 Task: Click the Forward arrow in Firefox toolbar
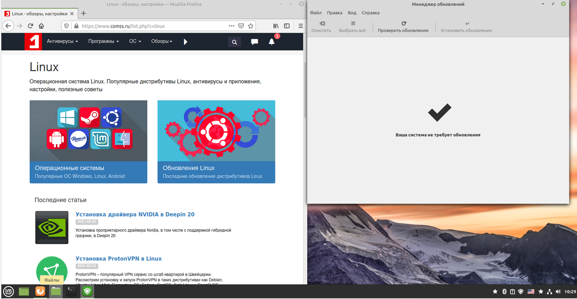19,26
